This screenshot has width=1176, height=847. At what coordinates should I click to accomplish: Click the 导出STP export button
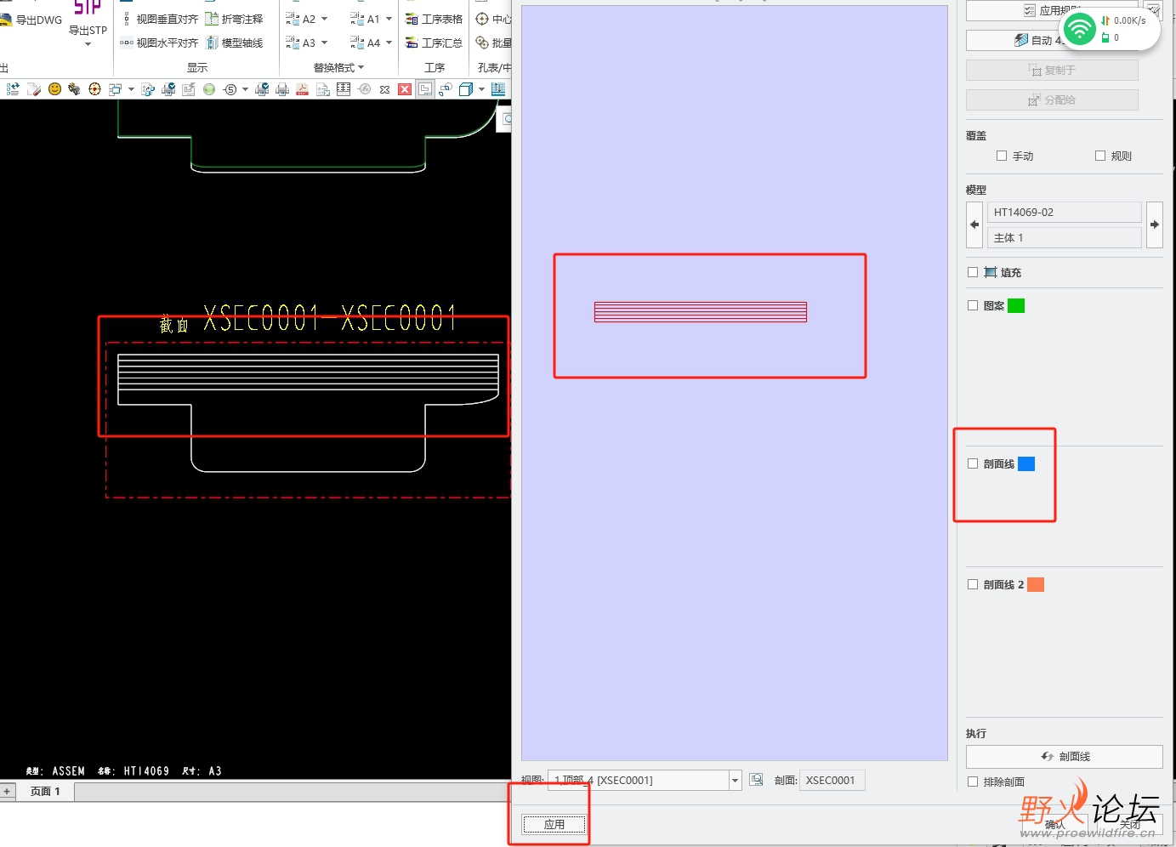[88, 20]
